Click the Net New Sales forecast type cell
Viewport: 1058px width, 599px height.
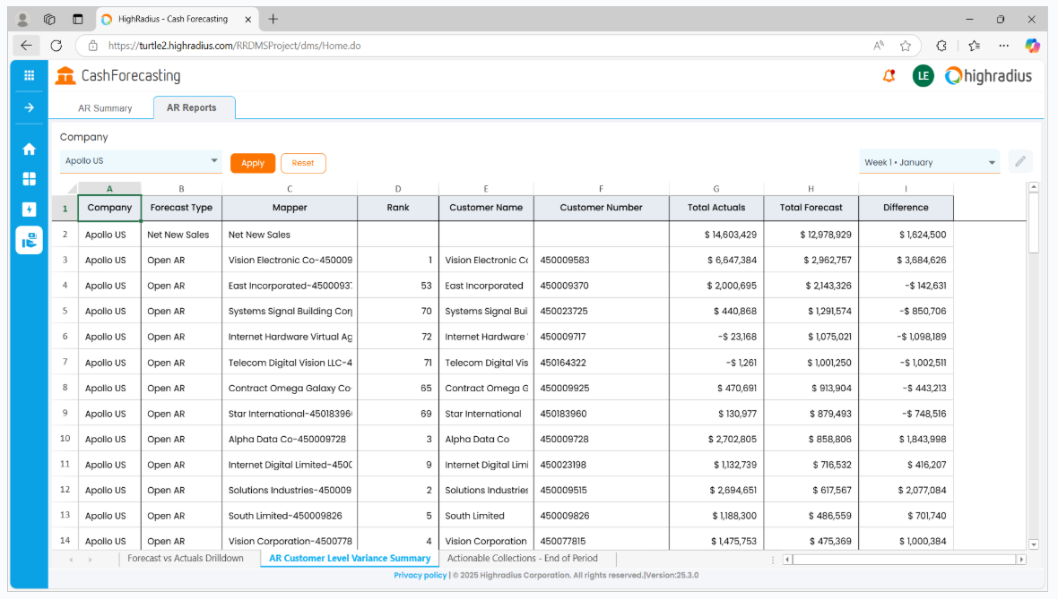tap(181, 235)
